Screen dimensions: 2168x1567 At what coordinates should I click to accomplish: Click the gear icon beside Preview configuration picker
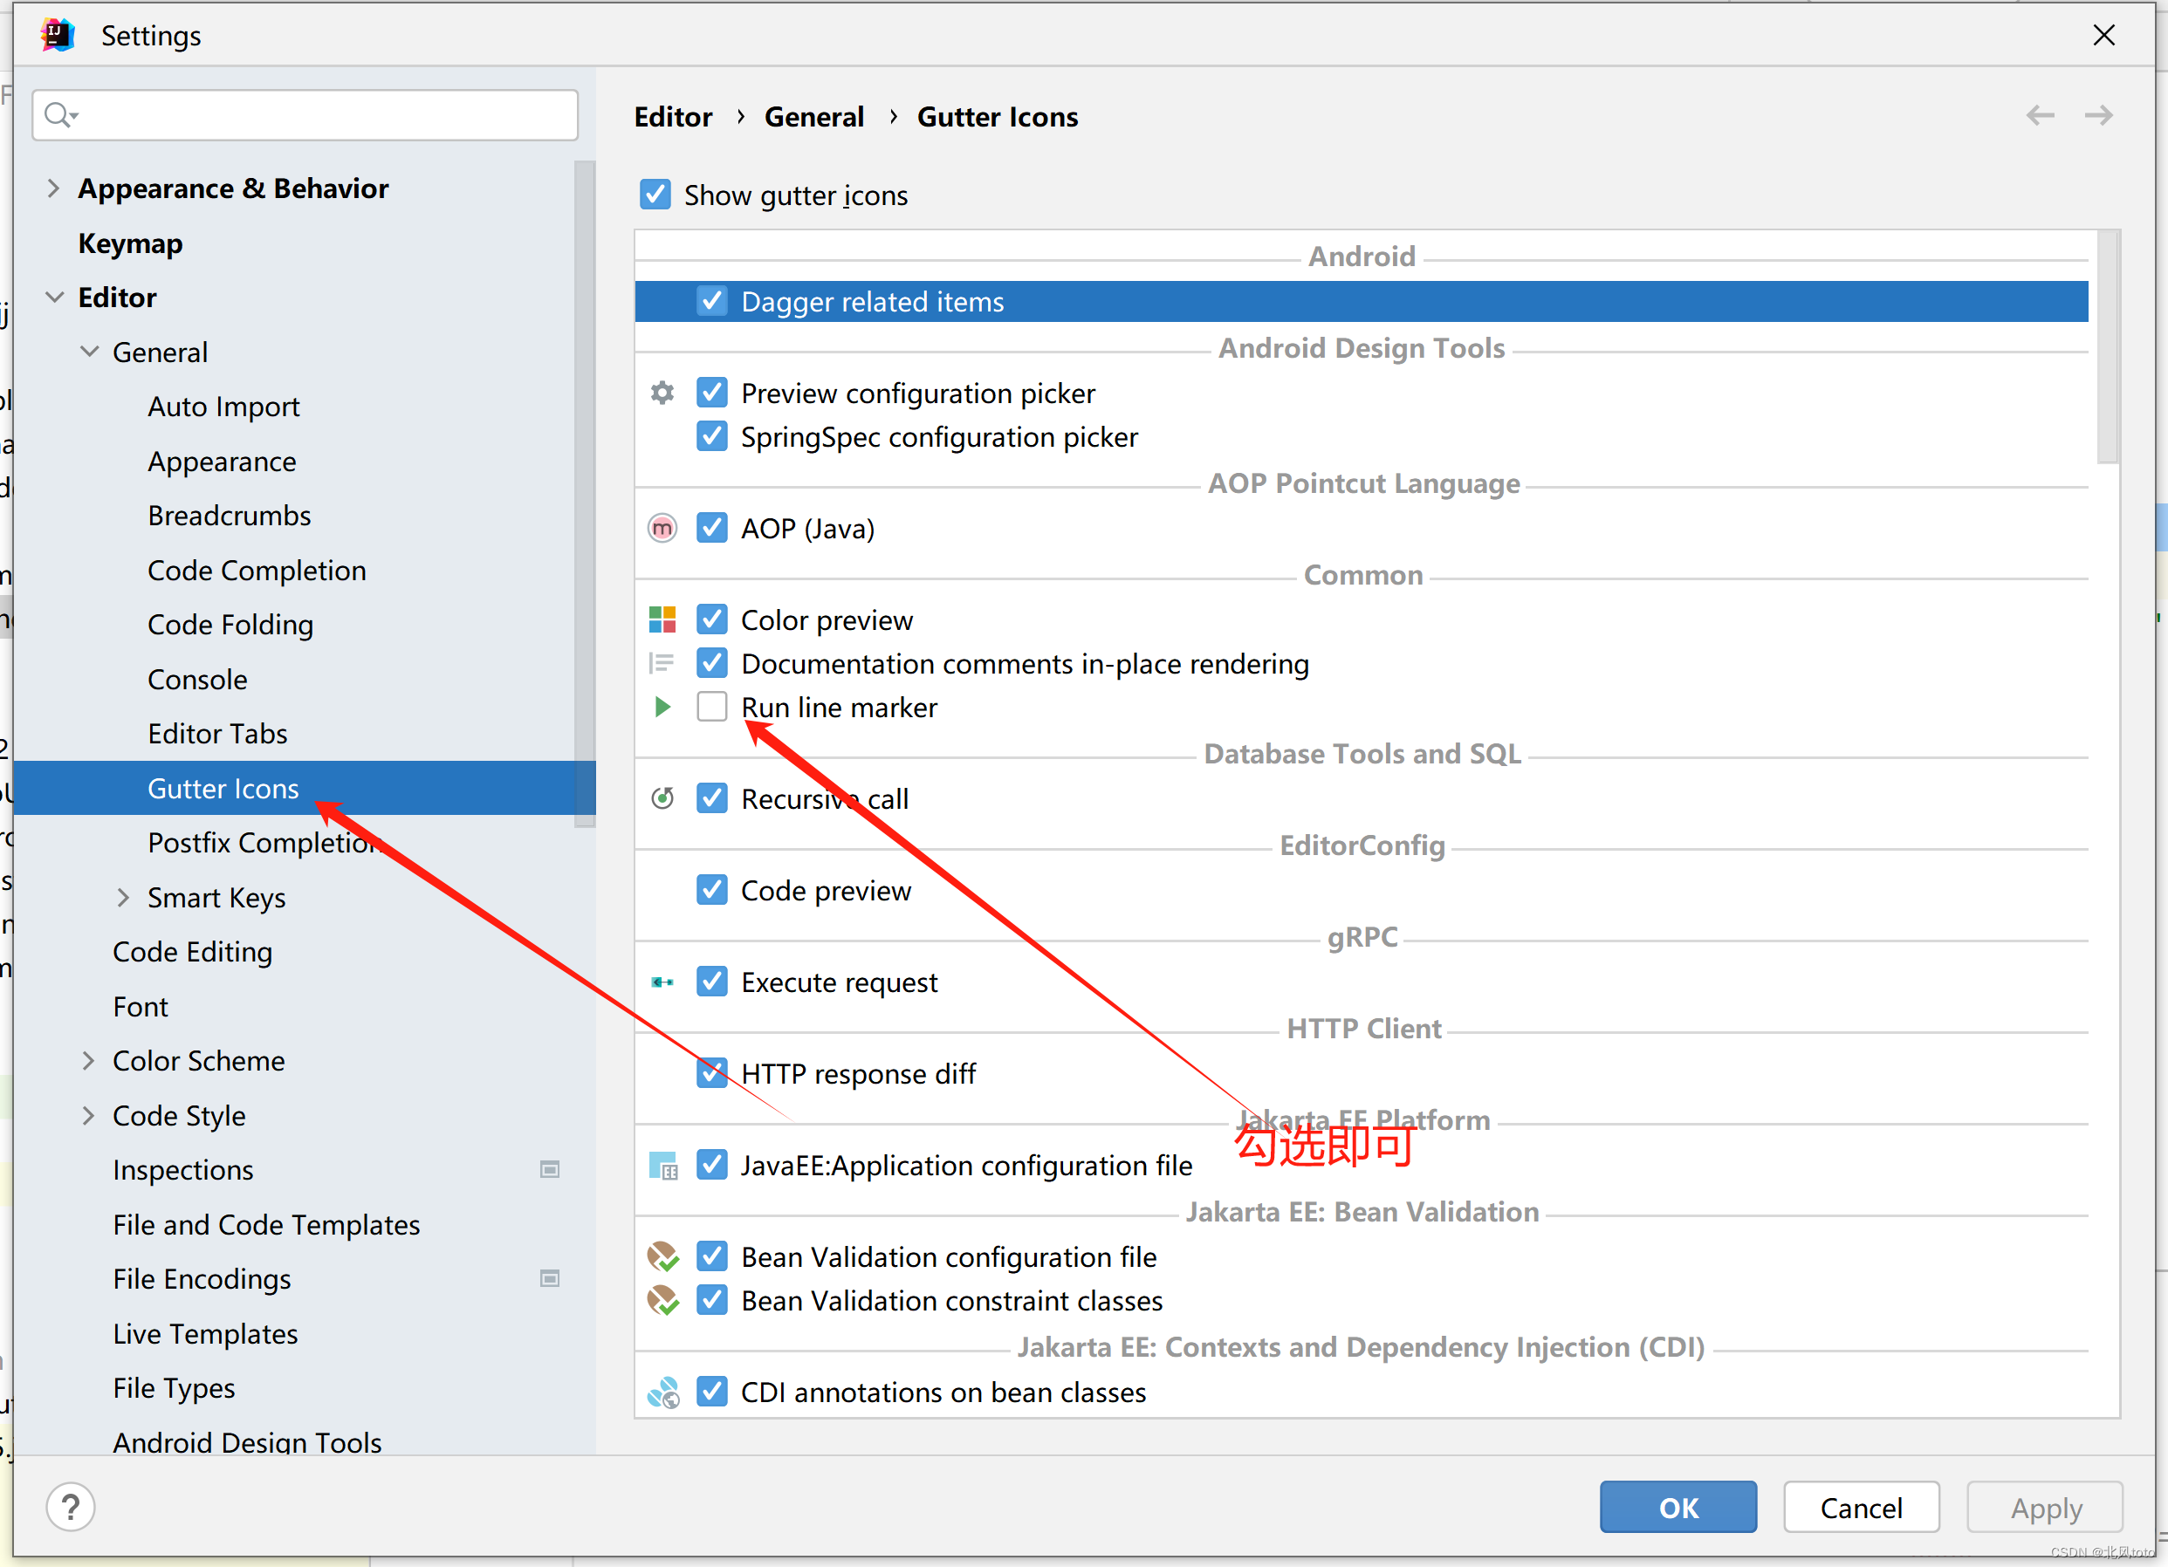click(662, 393)
